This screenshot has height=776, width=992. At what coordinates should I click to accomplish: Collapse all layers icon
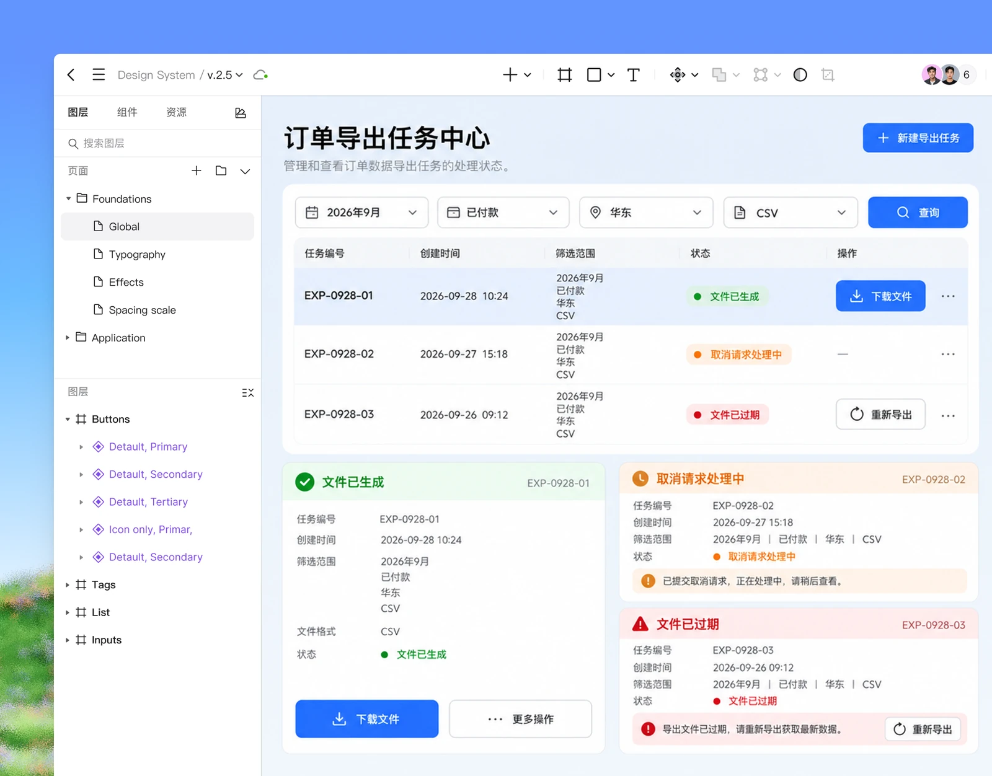tap(248, 392)
